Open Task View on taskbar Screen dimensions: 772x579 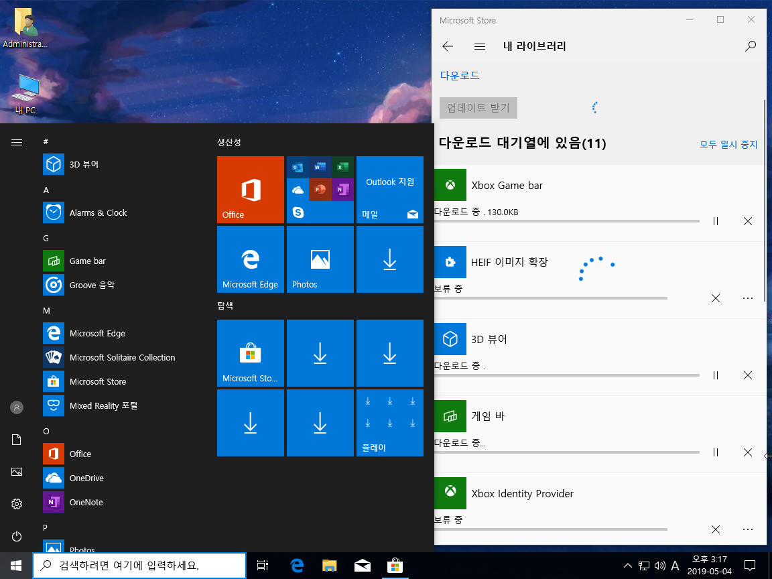tap(263, 565)
